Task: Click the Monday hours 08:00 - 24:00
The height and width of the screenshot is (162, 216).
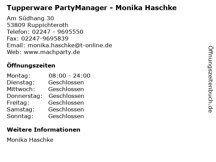Action: pos(70,76)
